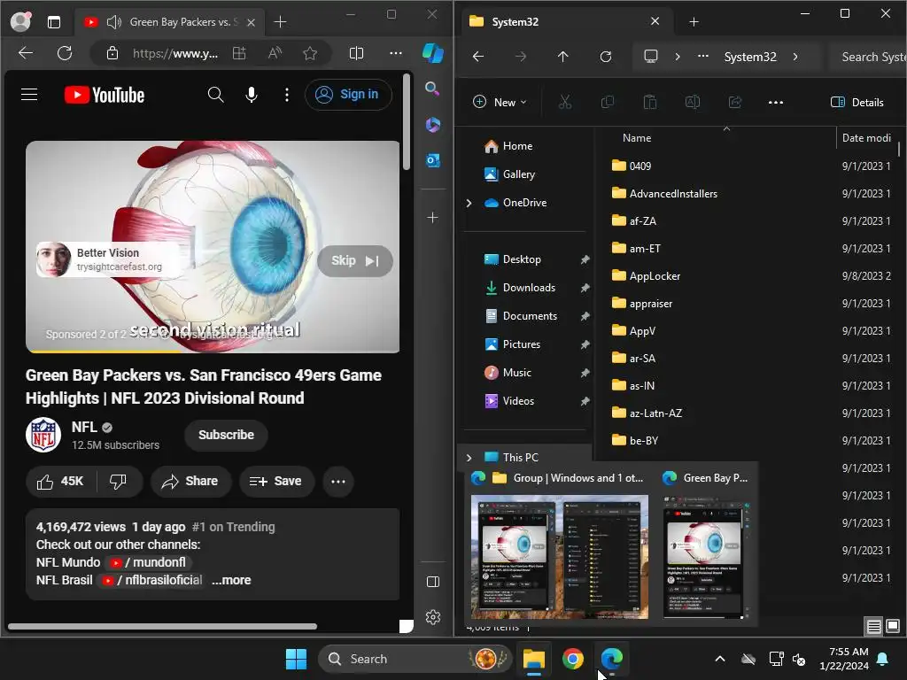Click the Sign in button on YouTube
This screenshot has height=680, width=907.
tap(348, 94)
